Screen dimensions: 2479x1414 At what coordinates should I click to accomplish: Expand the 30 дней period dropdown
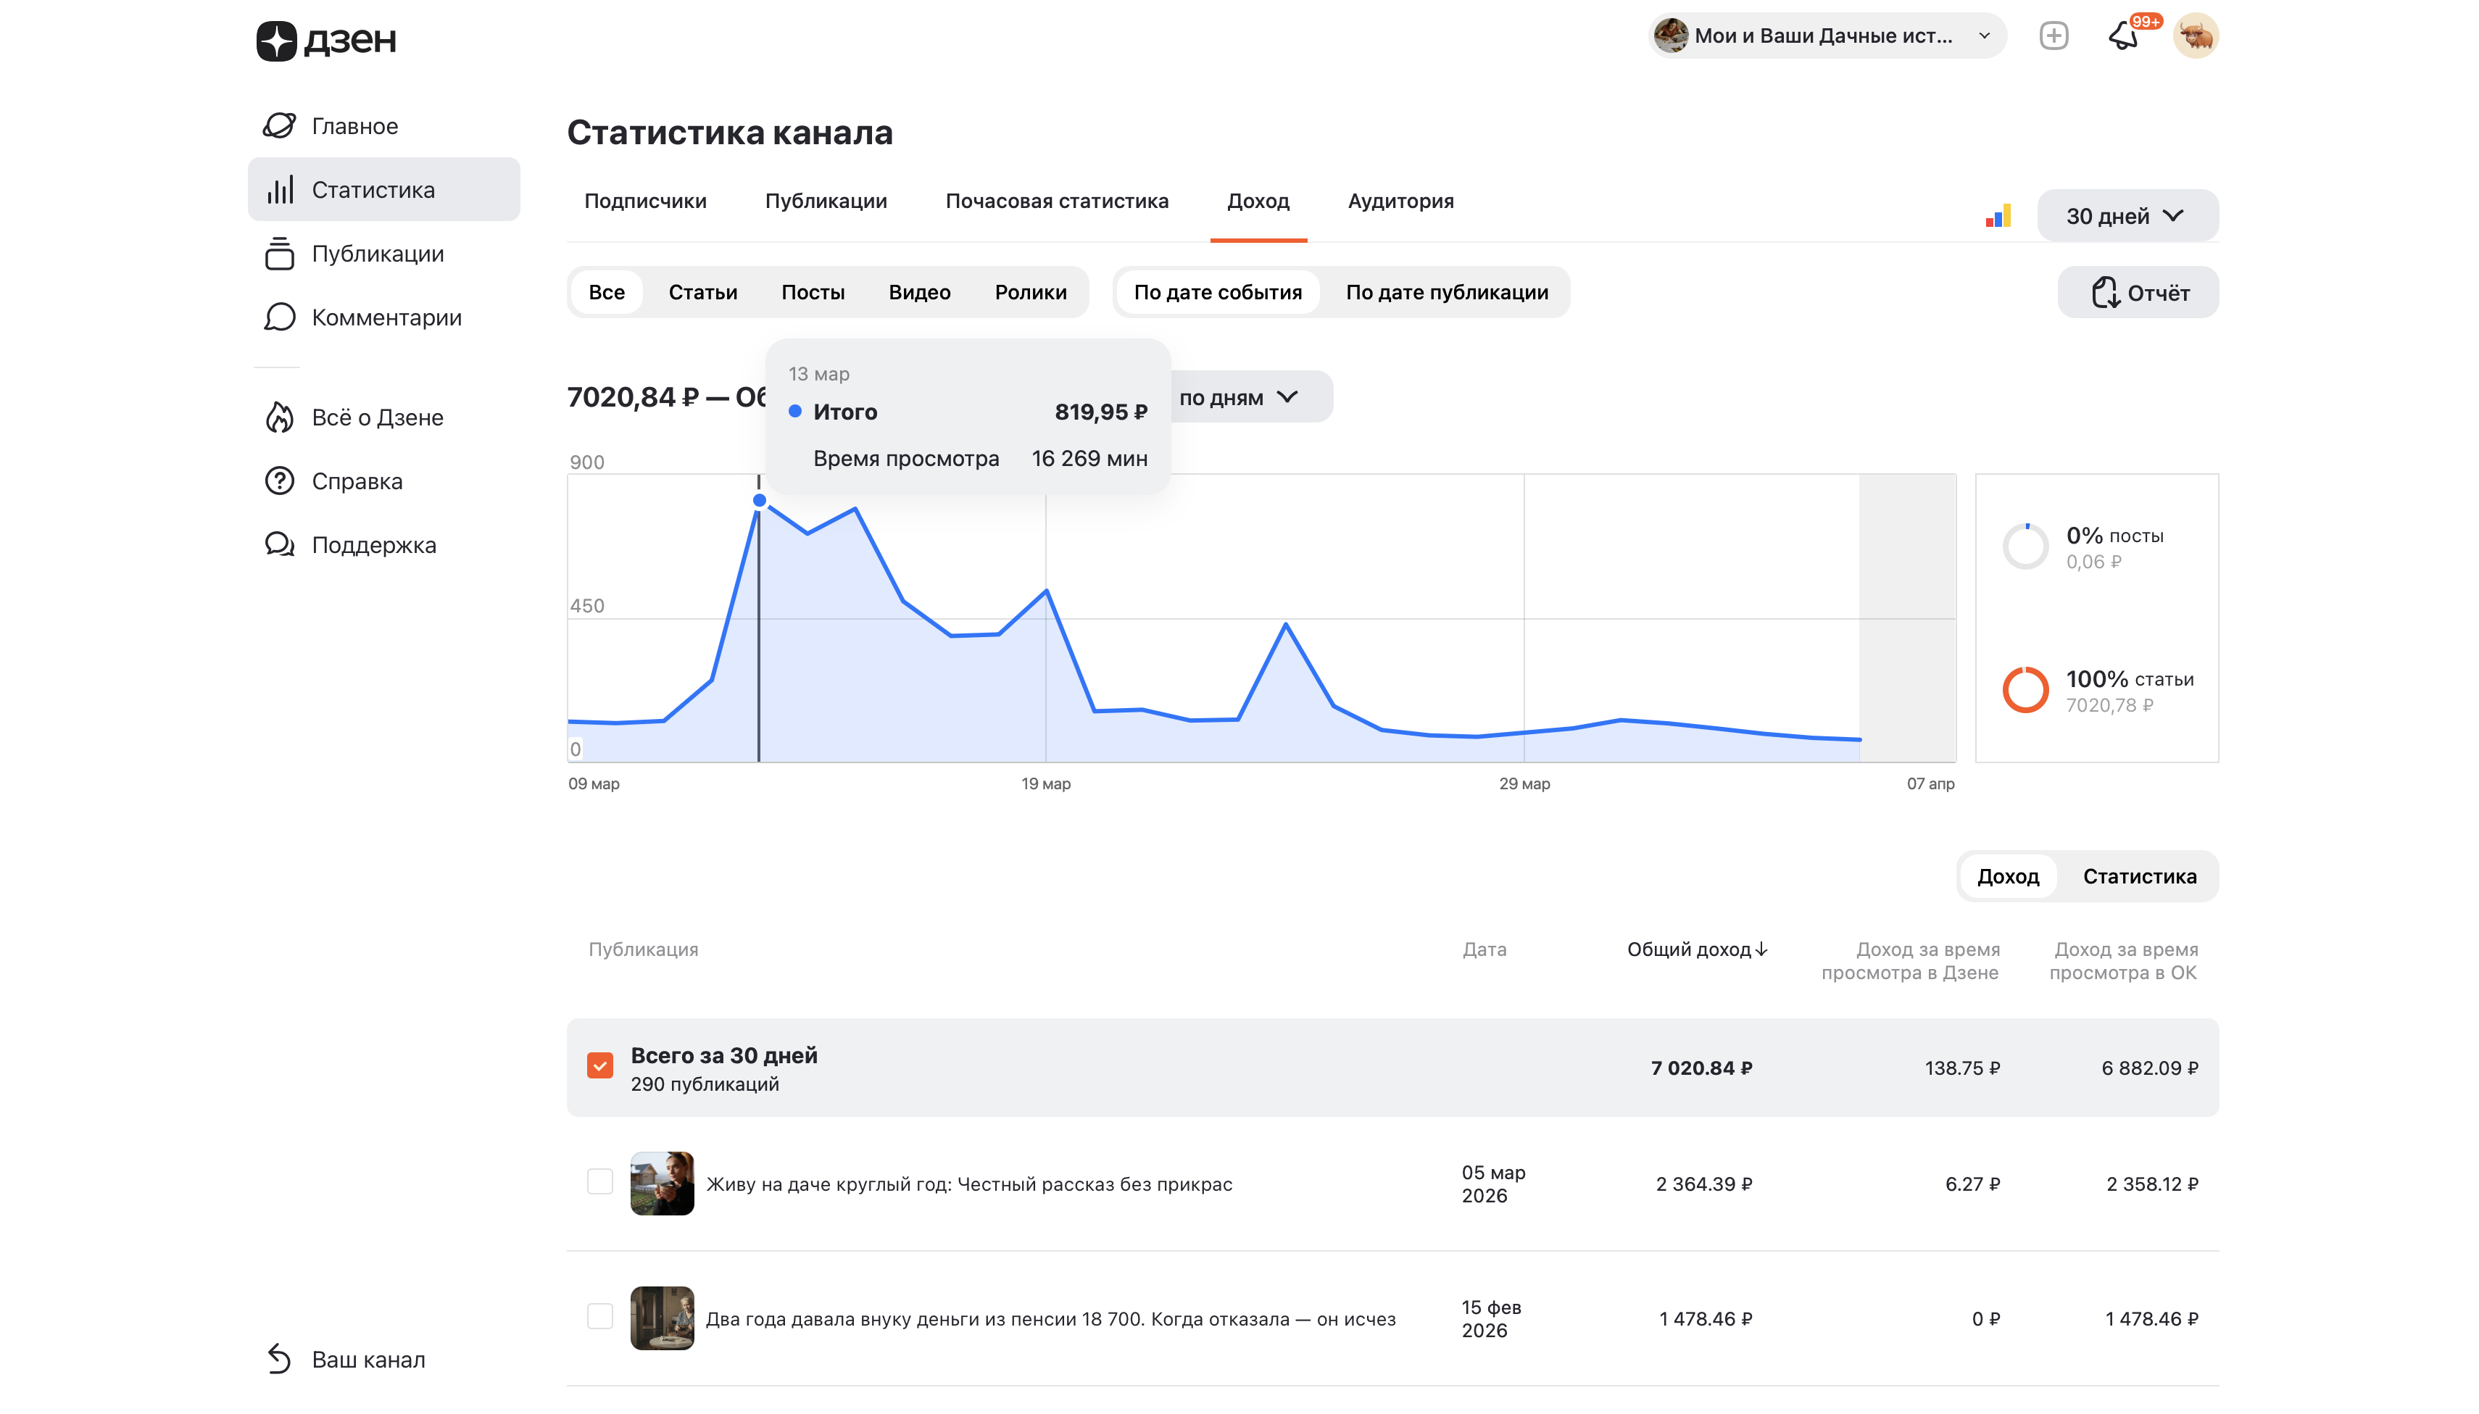tap(2125, 215)
